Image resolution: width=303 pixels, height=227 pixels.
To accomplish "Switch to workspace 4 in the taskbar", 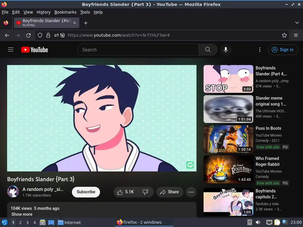I will click(35, 223).
